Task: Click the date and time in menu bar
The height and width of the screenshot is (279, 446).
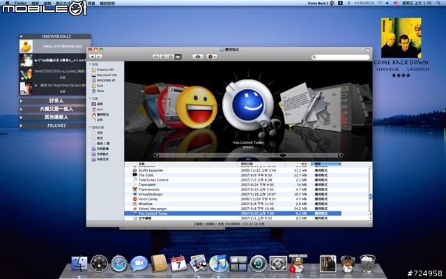Action: coord(417,3)
